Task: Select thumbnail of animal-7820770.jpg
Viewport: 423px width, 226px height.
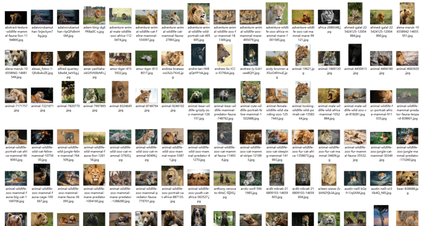Action: pos(68,92)
